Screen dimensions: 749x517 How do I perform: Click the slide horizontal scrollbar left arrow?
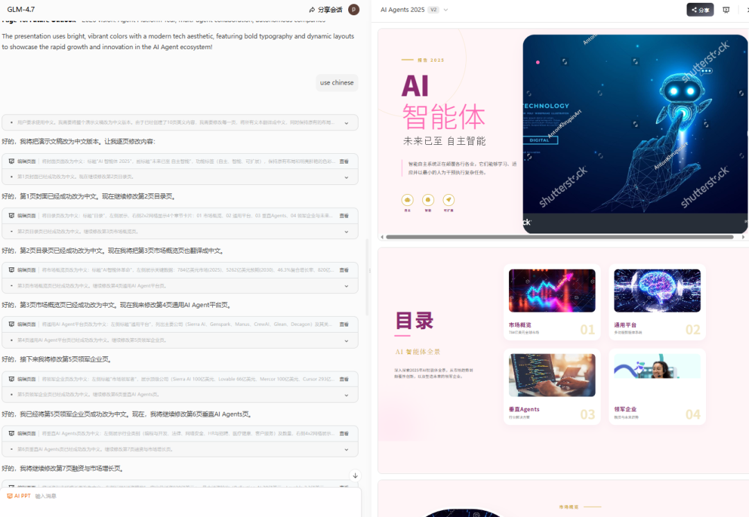click(381, 237)
